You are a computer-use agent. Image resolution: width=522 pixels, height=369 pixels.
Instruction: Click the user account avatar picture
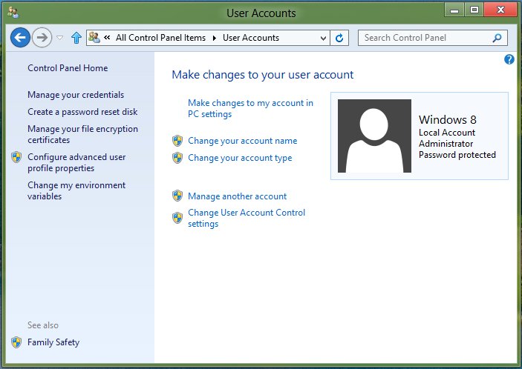pyautogui.click(x=374, y=136)
